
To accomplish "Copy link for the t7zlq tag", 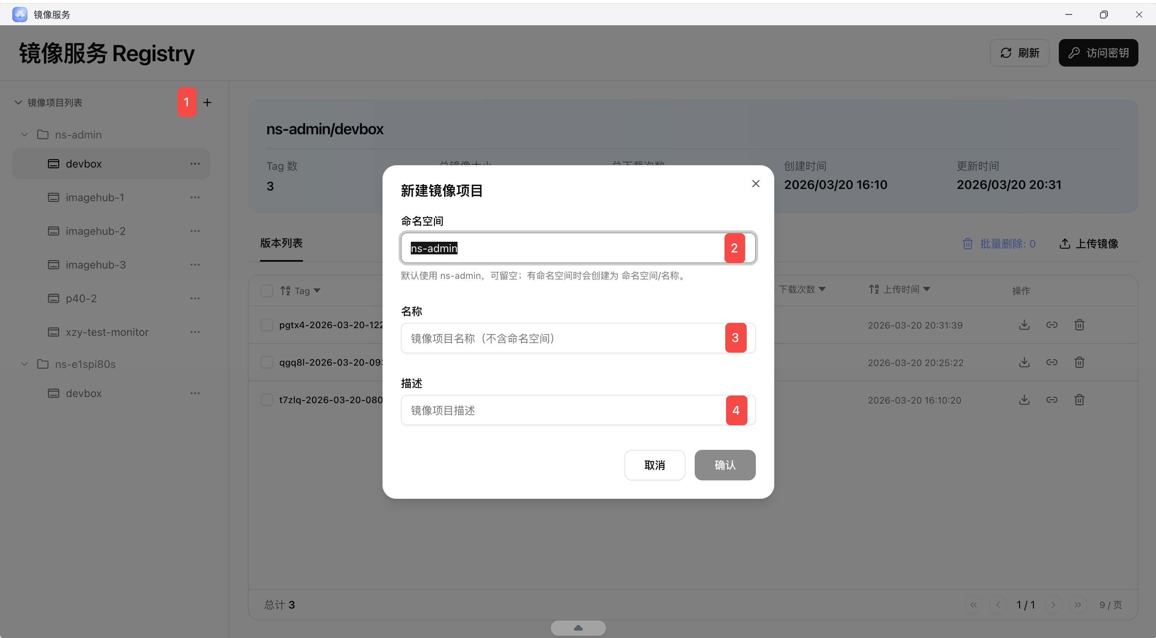I will (x=1052, y=400).
